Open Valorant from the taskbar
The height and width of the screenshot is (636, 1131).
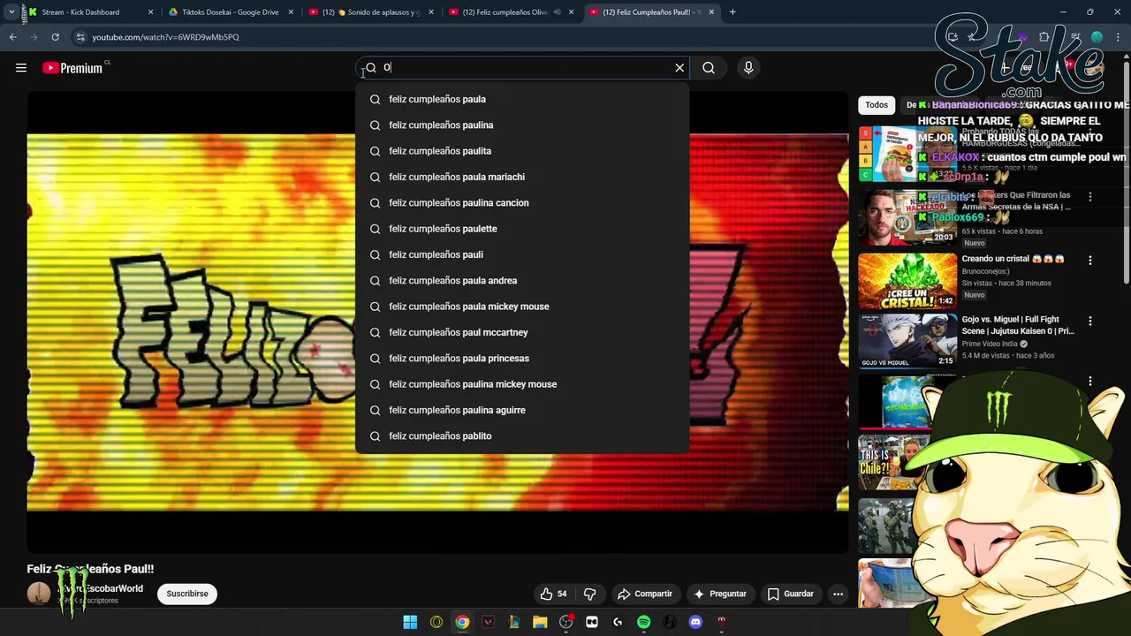coord(488,622)
